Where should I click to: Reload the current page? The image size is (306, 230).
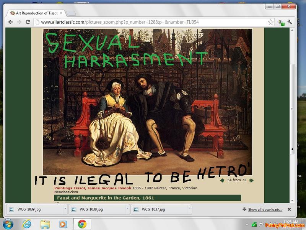pyautogui.click(x=28, y=22)
